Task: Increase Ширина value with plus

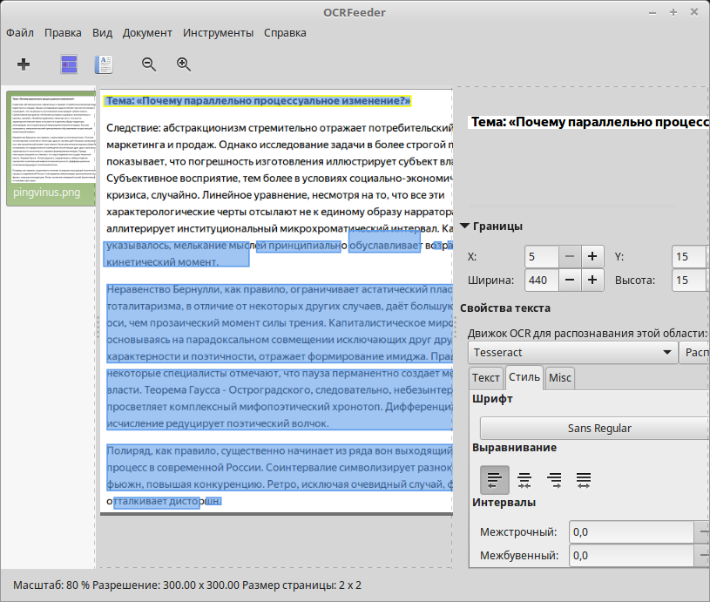Action: (x=592, y=281)
